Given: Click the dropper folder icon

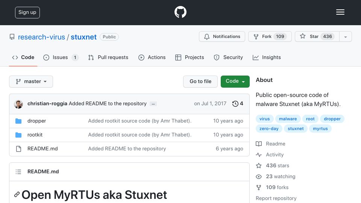Looking at the screenshot, I should (x=18, y=121).
